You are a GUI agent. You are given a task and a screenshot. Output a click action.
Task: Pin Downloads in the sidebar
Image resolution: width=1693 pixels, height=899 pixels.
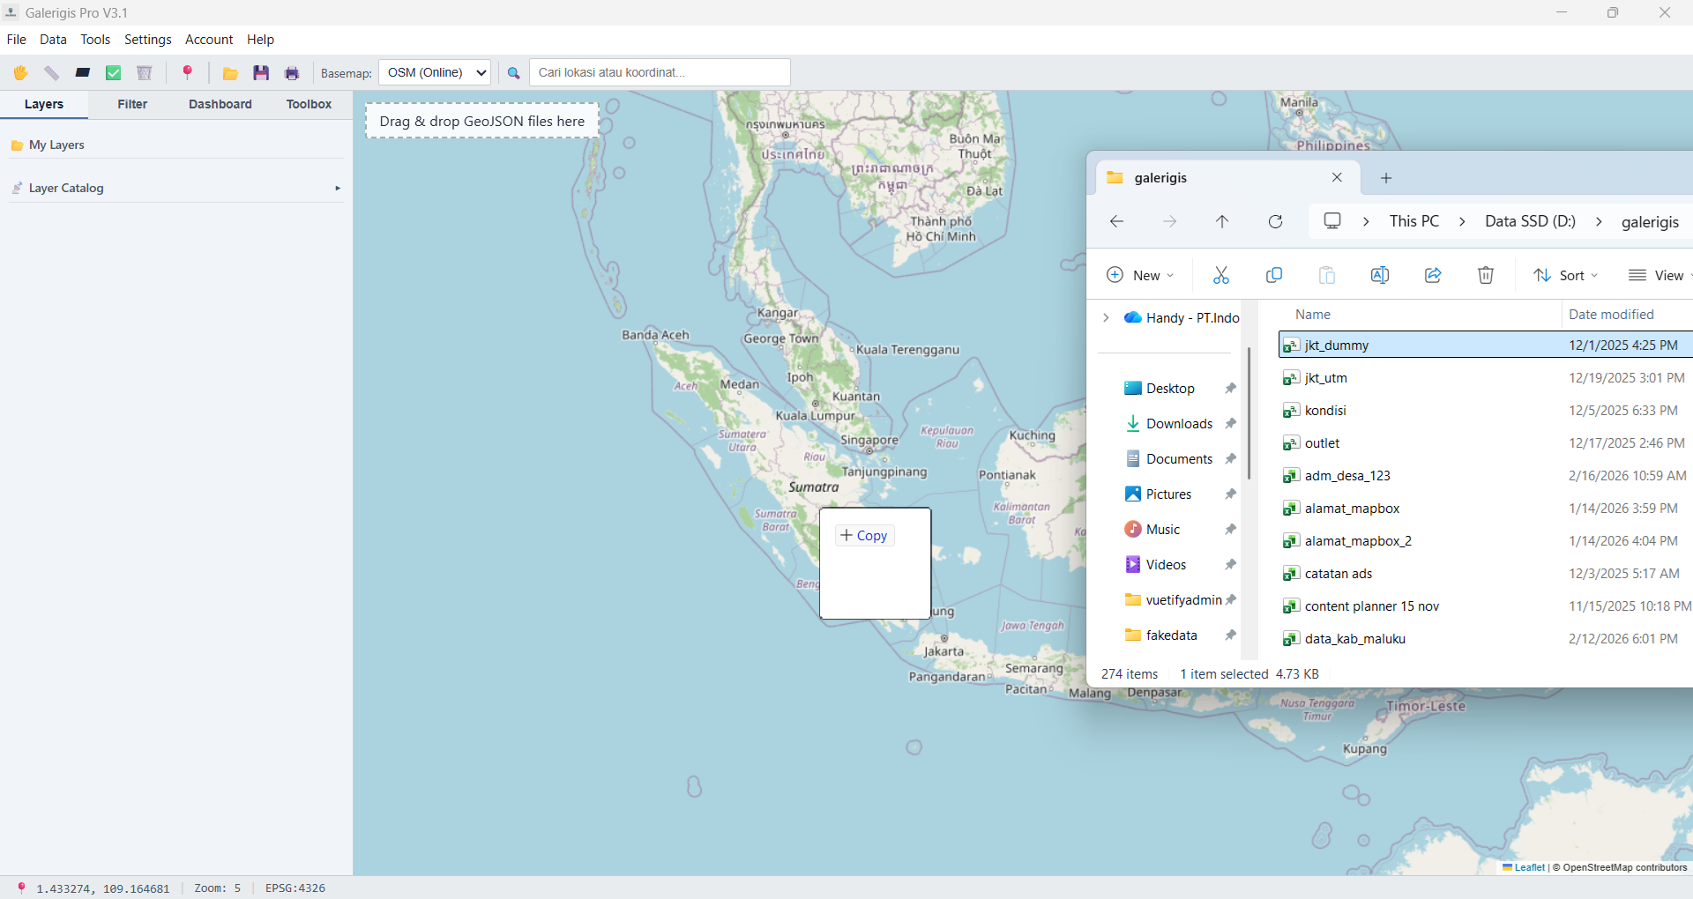point(1231,423)
